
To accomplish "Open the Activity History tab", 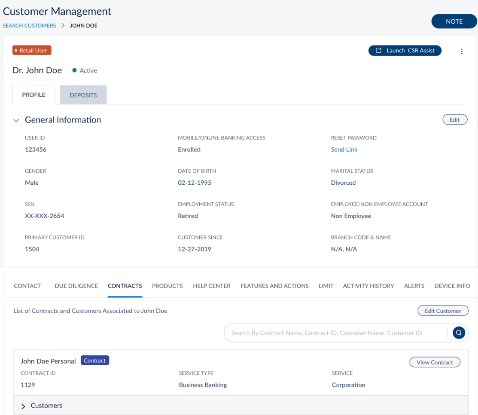I will tap(368, 286).
